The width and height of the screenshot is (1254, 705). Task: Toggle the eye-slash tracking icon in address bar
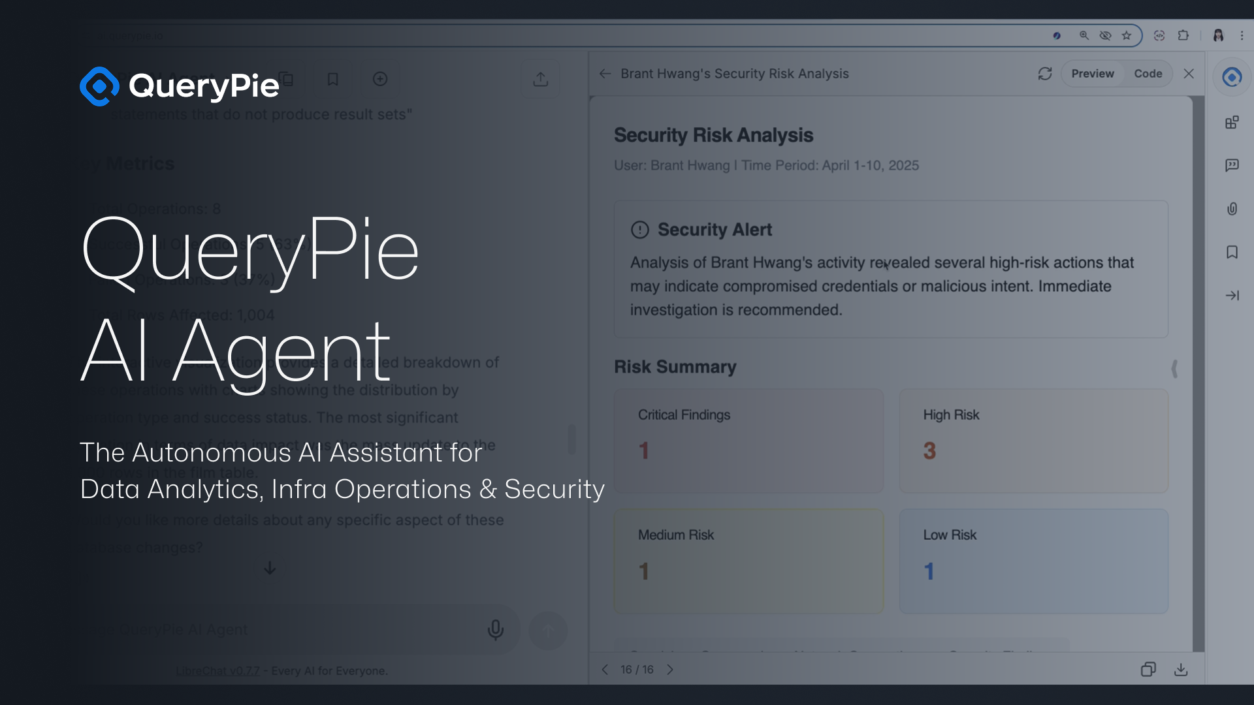coord(1105,35)
